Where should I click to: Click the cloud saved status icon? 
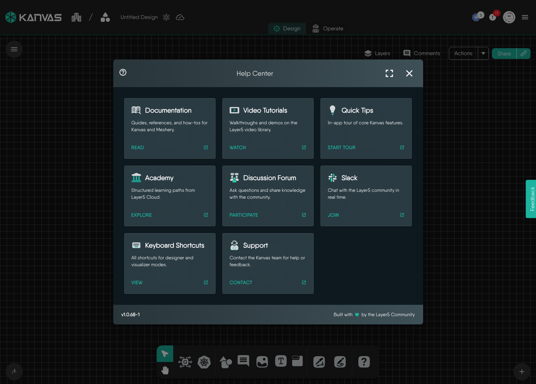[x=180, y=17]
